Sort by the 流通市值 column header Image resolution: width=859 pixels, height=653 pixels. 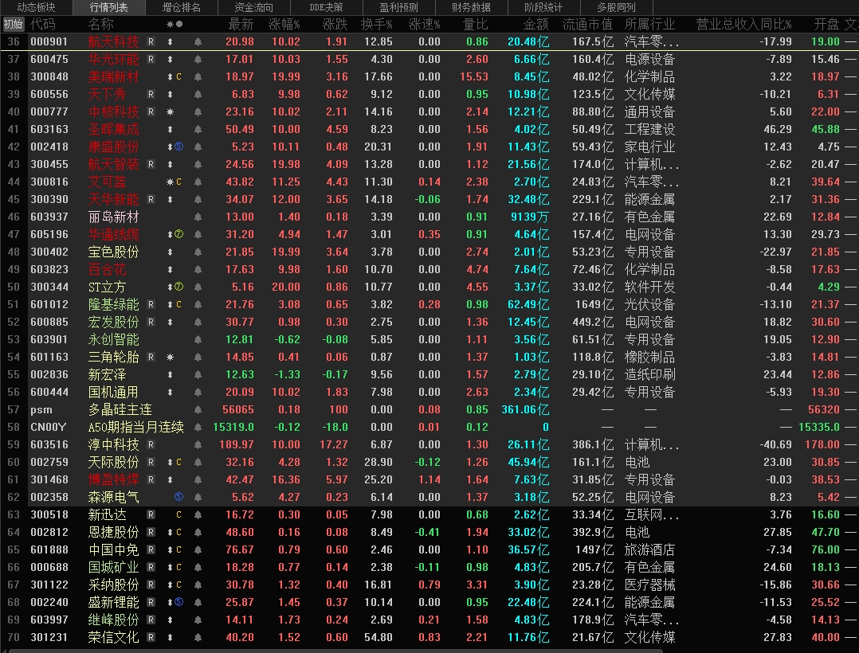pos(587,24)
